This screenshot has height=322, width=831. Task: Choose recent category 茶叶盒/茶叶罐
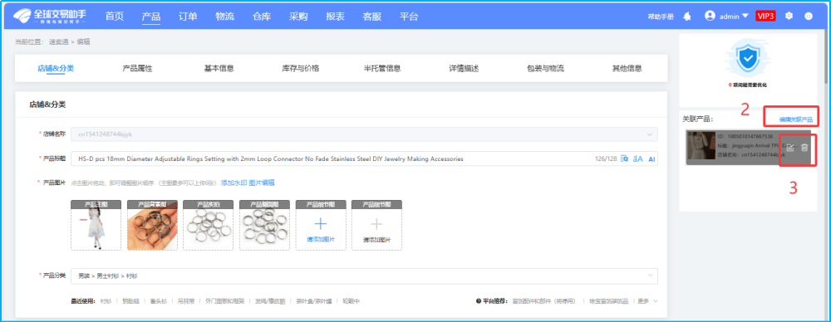pyautogui.click(x=314, y=301)
